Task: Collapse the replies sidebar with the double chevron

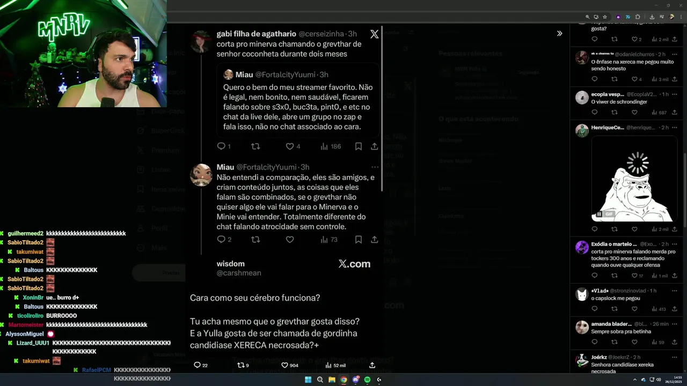Action: coord(559,33)
